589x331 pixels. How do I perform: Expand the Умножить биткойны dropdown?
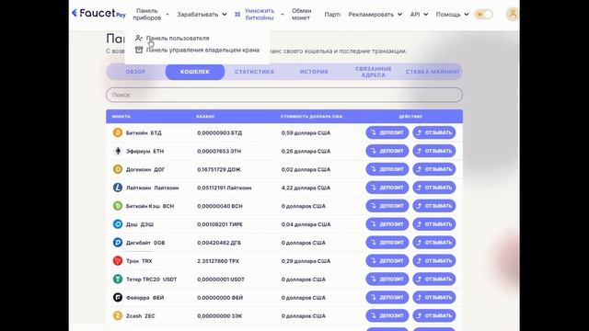(260, 15)
